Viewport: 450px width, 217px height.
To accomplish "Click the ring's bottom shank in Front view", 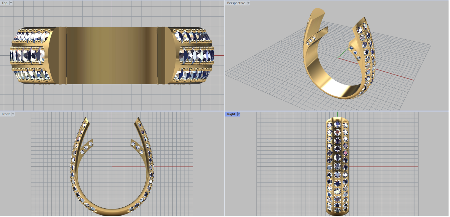I will [112, 211].
